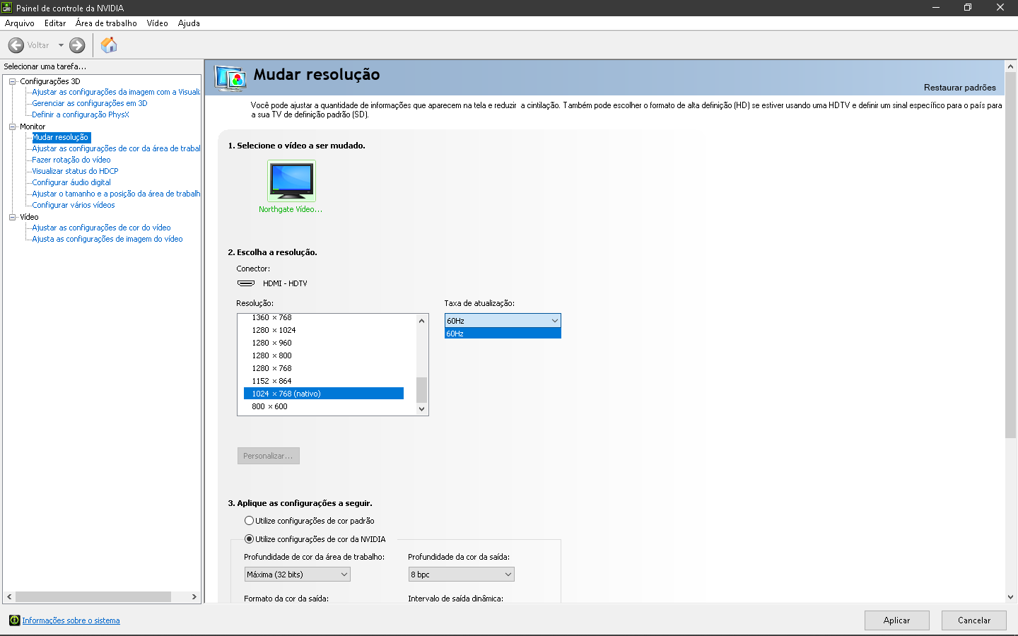Open the Ajuda menu

click(x=189, y=23)
